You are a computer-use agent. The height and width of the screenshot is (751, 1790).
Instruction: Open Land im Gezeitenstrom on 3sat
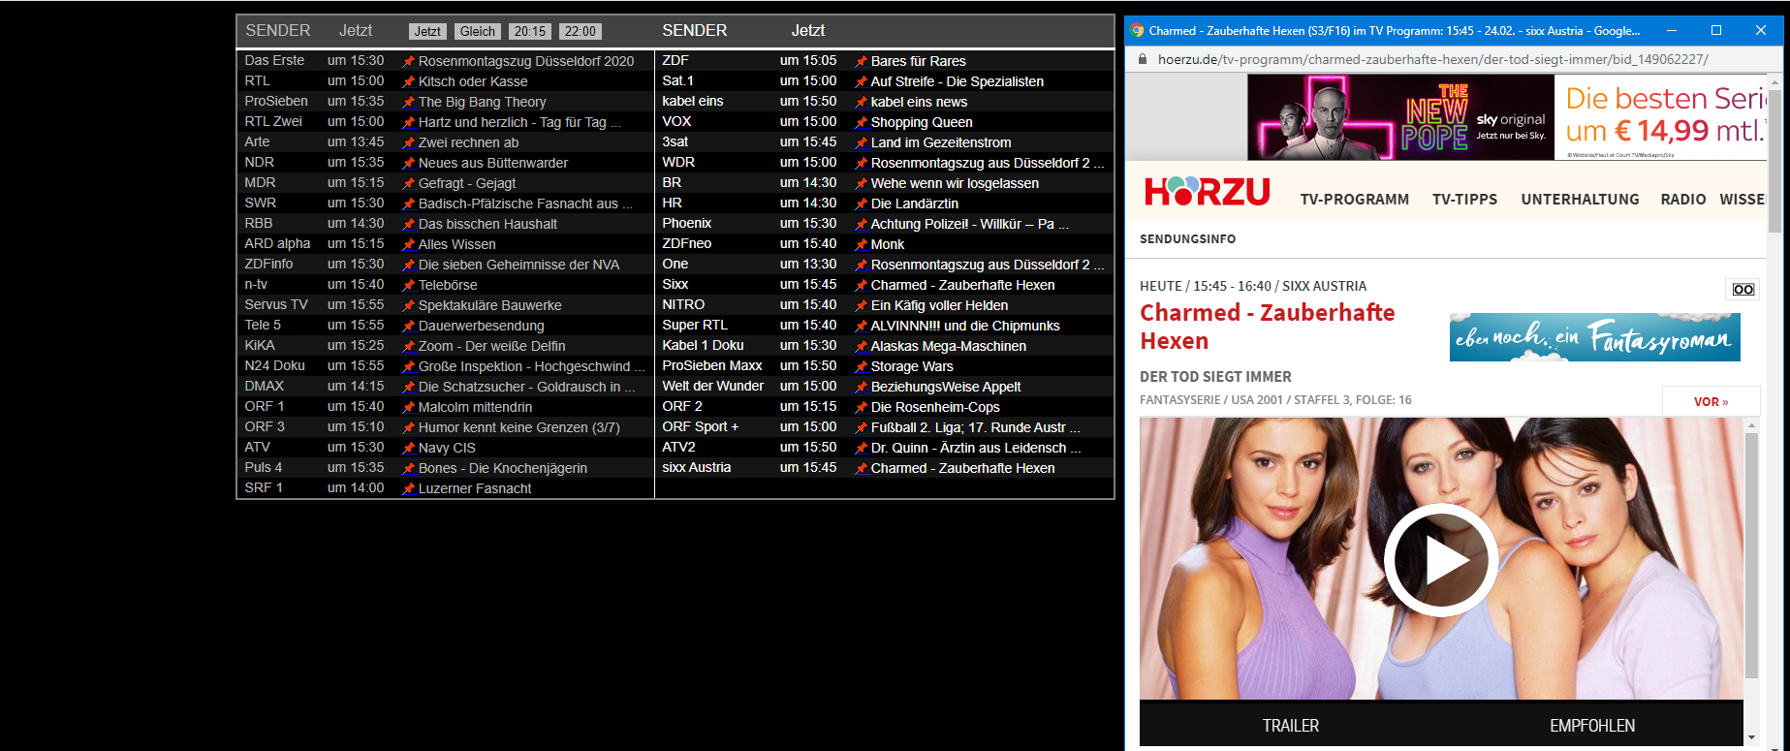pos(940,142)
